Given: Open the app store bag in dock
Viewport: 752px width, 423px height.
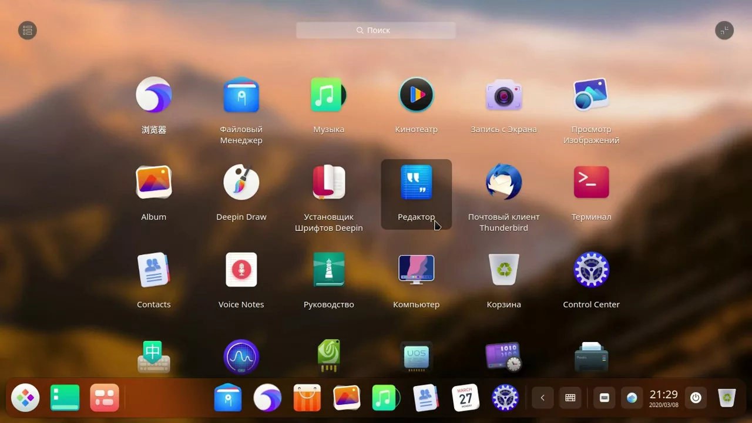Looking at the screenshot, I should click(x=307, y=398).
